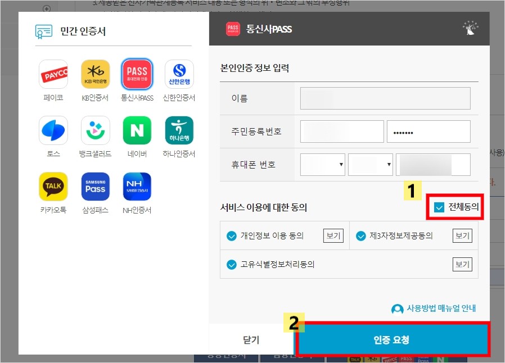
Task: Select the NH인증서 certificate icon
Action: click(137, 187)
